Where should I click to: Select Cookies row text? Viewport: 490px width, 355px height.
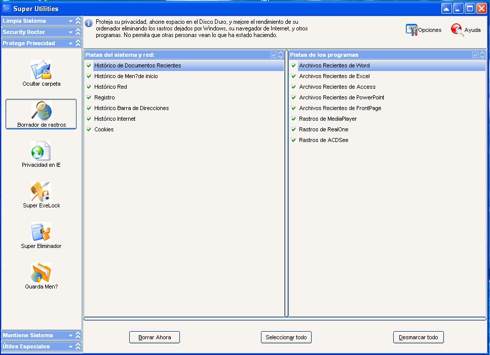(104, 129)
